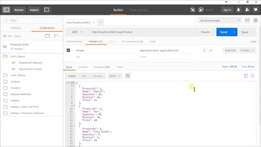The height and width of the screenshot is (147, 261).
Task: Collapse JSON object at line 2
Action: (74, 86)
